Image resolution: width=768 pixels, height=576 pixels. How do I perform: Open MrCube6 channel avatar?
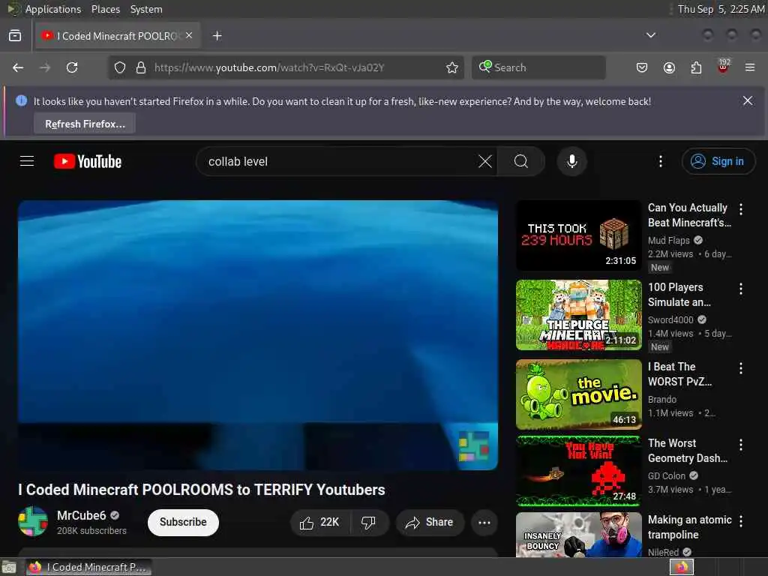pyautogui.click(x=33, y=521)
